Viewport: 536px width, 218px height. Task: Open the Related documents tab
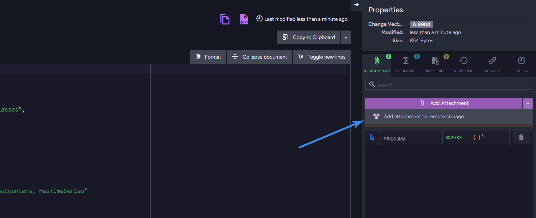point(492,64)
